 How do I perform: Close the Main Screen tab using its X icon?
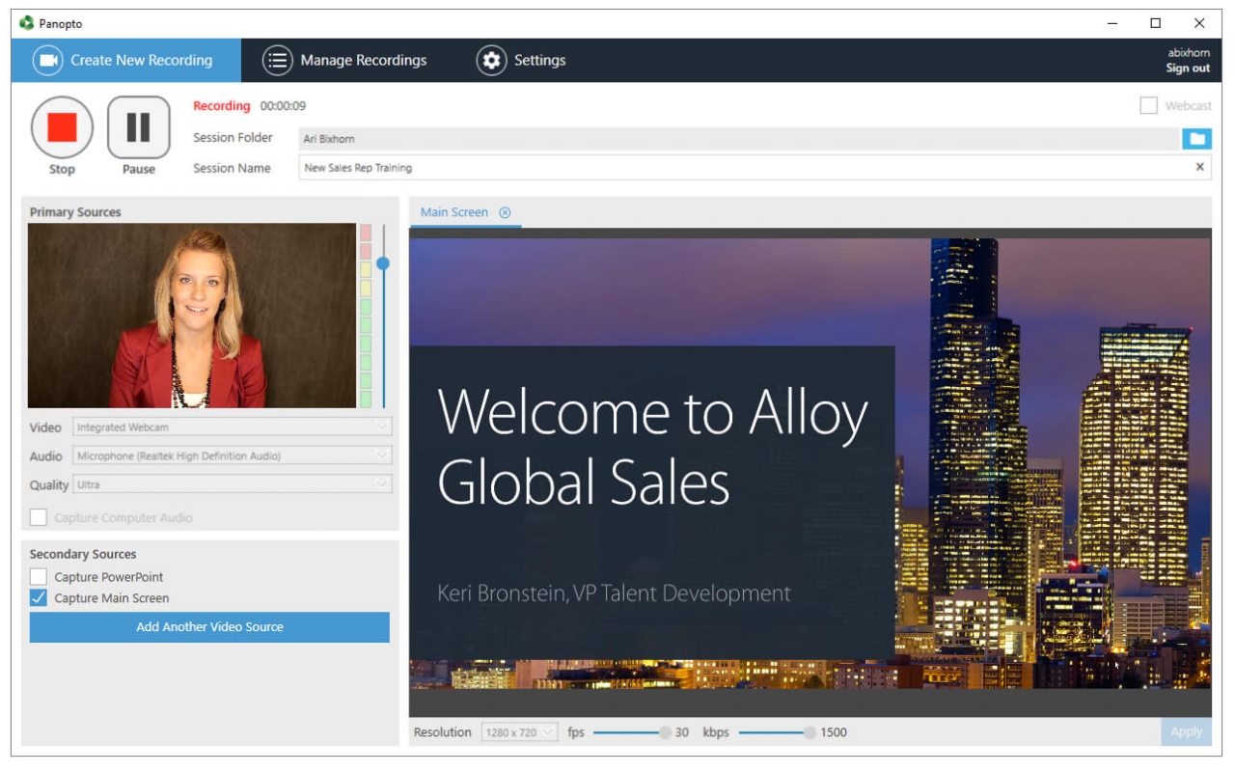505,212
